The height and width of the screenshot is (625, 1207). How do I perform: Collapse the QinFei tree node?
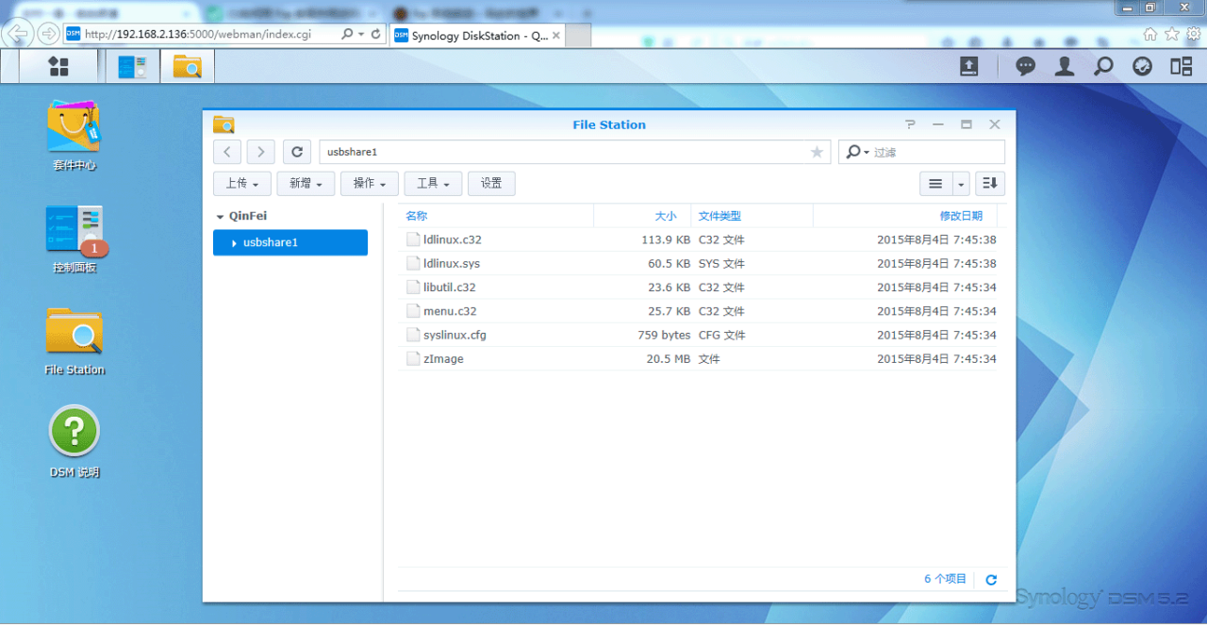tap(220, 217)
